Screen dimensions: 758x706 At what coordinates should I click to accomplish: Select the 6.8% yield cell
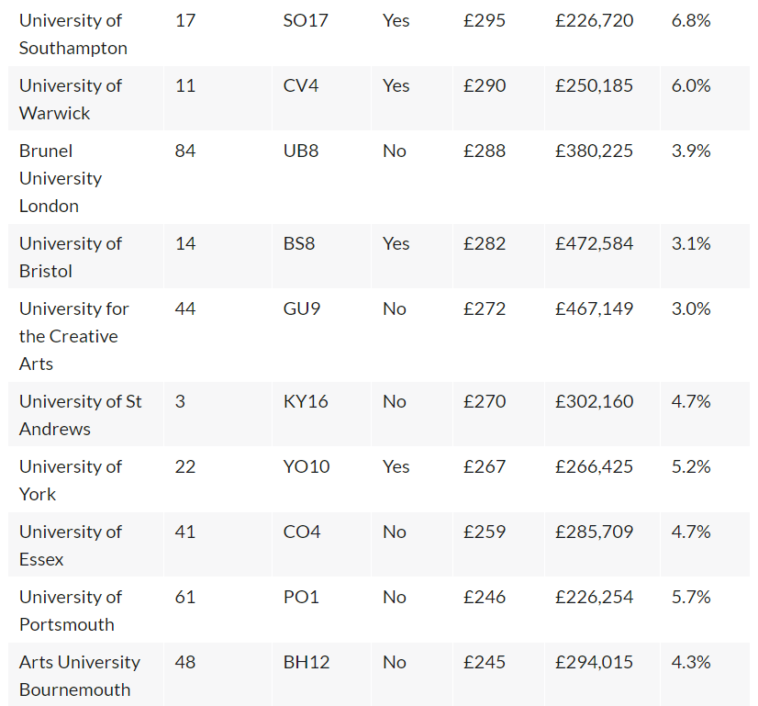705,34
